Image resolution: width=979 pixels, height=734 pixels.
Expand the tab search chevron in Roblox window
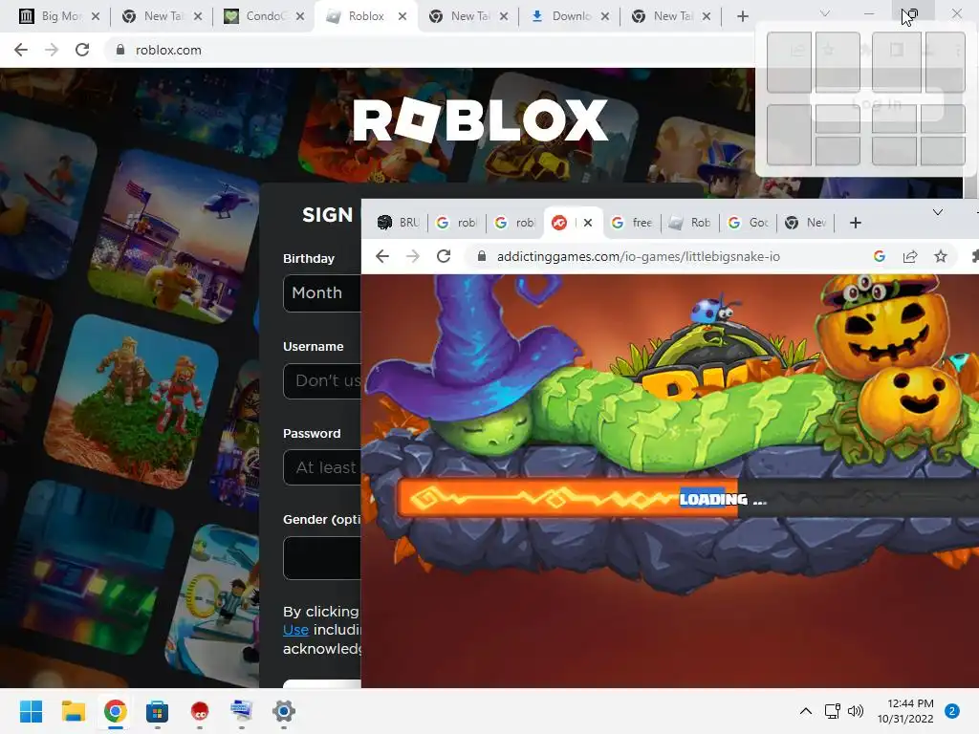click(x=825, y=13)
